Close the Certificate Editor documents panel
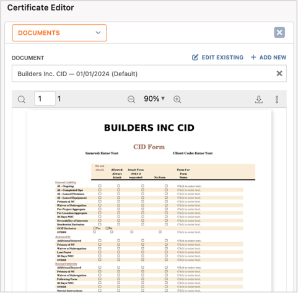 pyautogui.click(x=279, y=32)
